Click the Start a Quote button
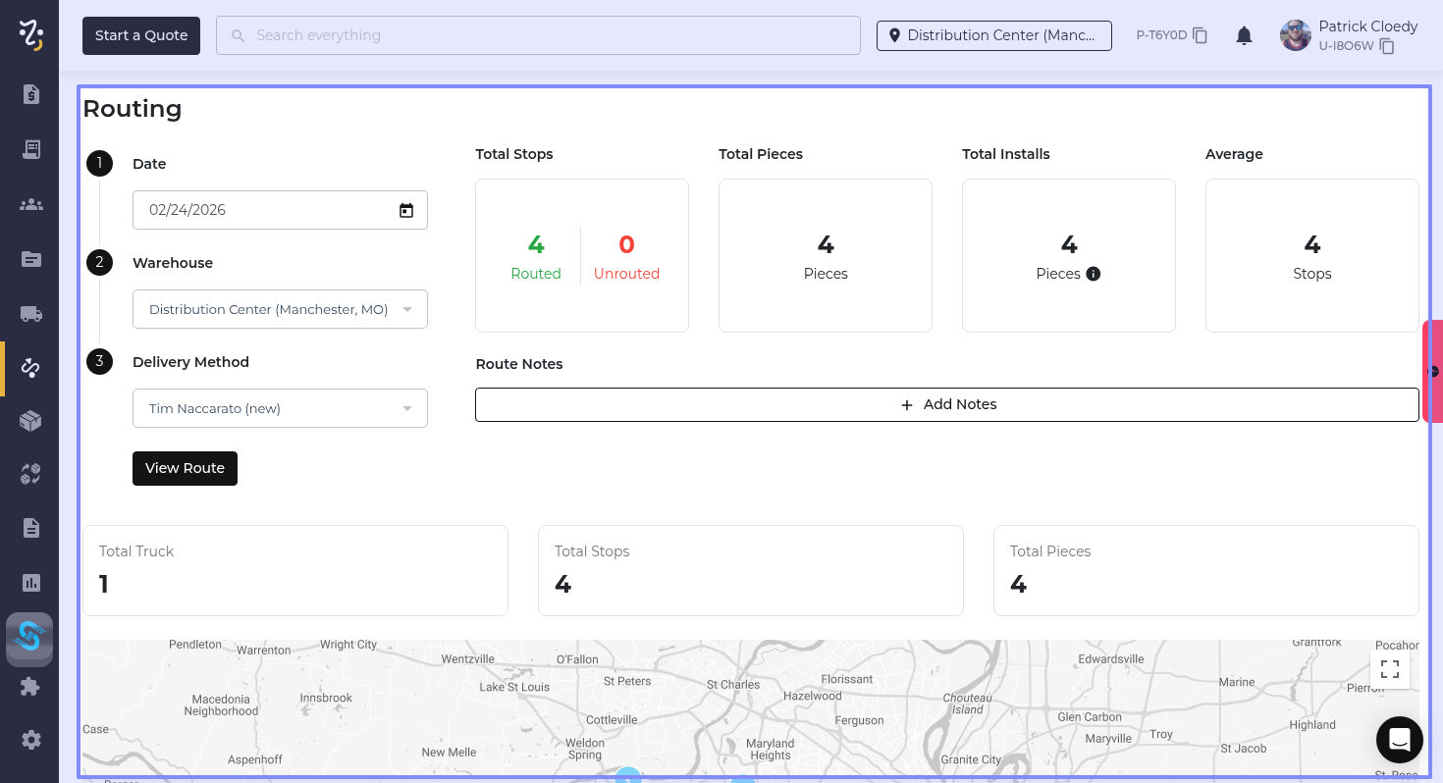The width and height of the screenshot is (1443, 783). click(x=141, y=35)
